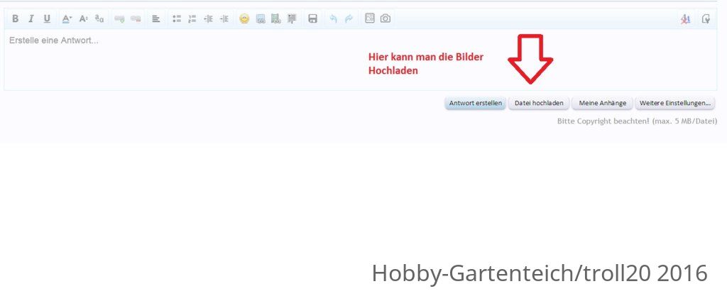Click the framed picture icon

click(369, 18)
